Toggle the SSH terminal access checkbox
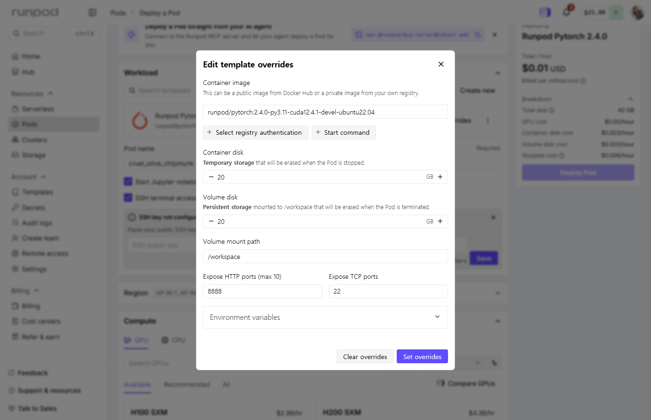 point(128,198)
